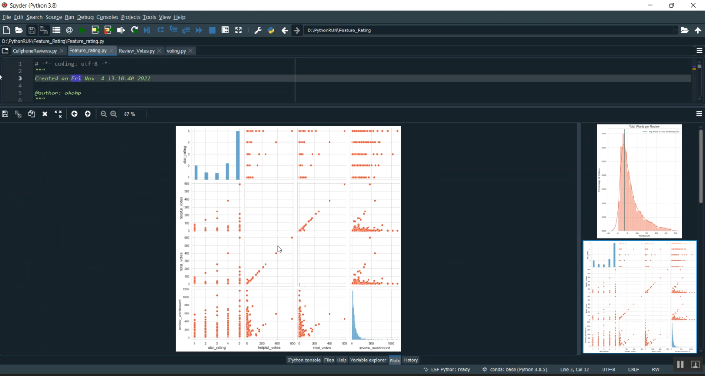Image resolution: width=705 pixels, height=376 pixels.
Task: Open the PYTHONPATH manager Python icon
Action: point(271,30)
